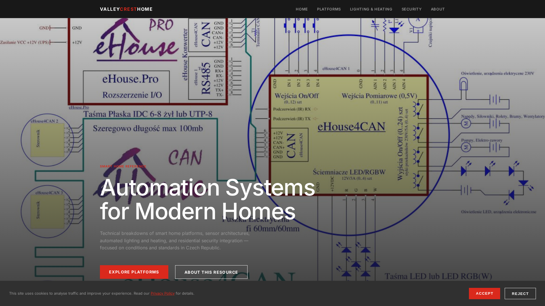This screenshot has width=545, height=306.
Task: Go to the Home nav item
Action: (302, 9)
